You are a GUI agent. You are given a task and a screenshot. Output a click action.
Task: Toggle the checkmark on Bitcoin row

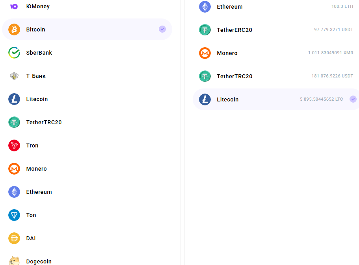pos(162,29)
